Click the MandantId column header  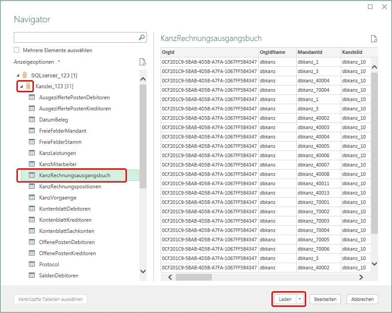coord(319,52)
